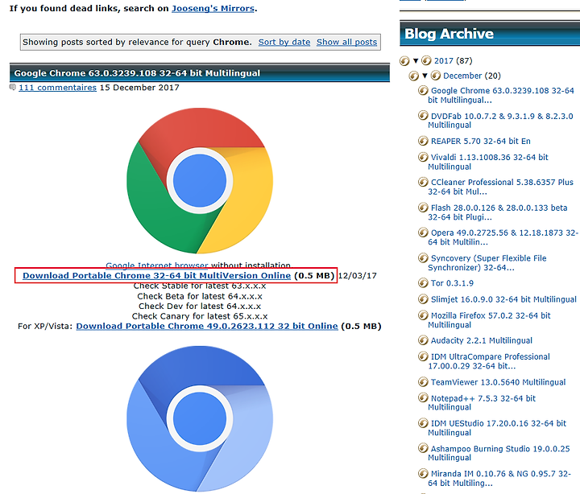
Task: Open archive link Notepad++ 7.5.3
Action: tap(482, 403)
